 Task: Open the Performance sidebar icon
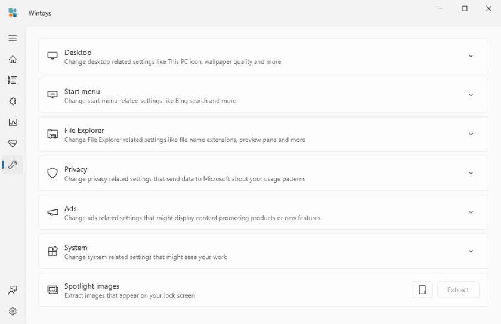13,122
